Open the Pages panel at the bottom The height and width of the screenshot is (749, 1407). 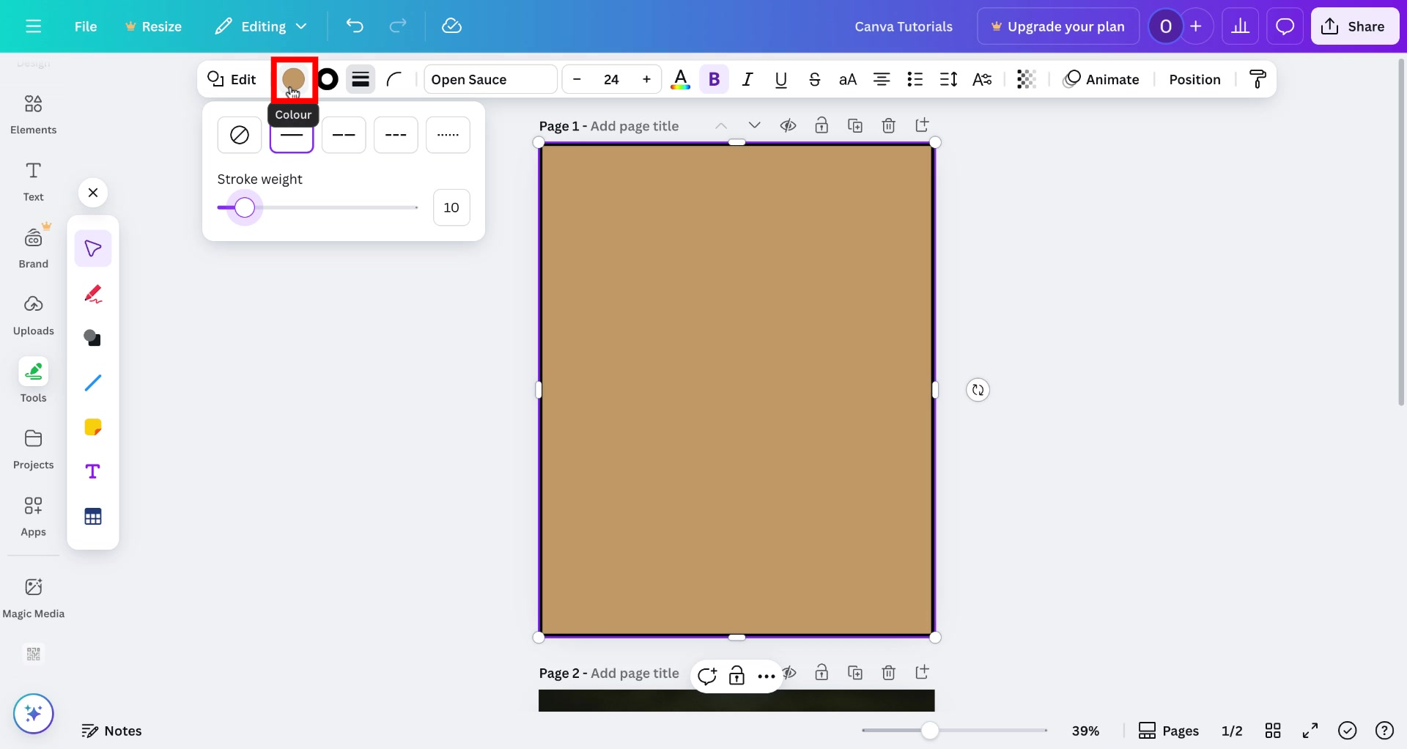point(1168,730)
